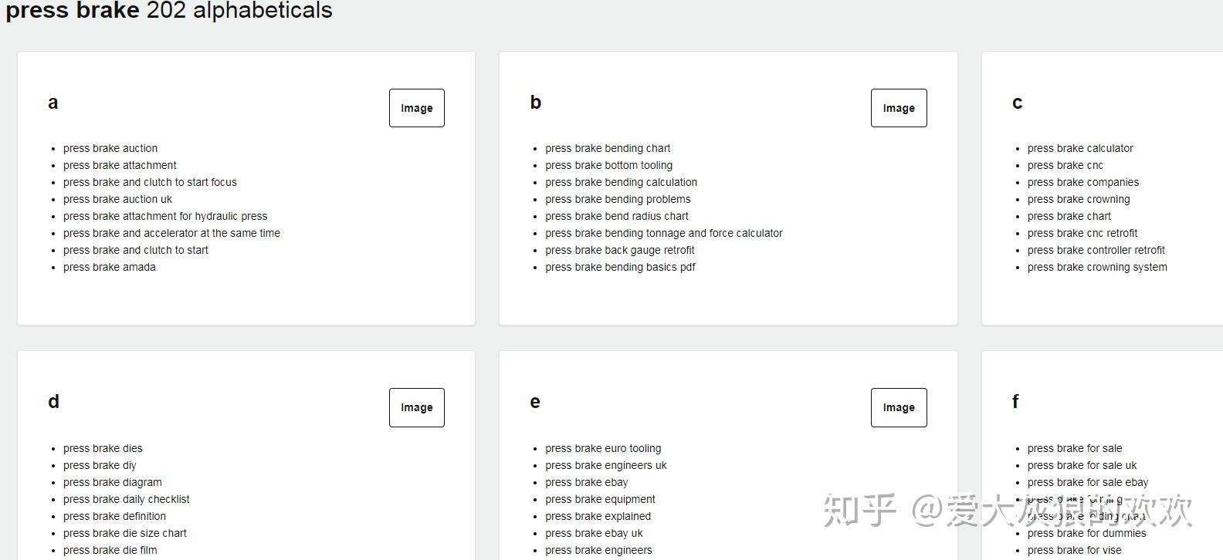The image size is (1223, 560).
Task: Open the "press brake calculator" link
Action: click(x=1080, y=148)
